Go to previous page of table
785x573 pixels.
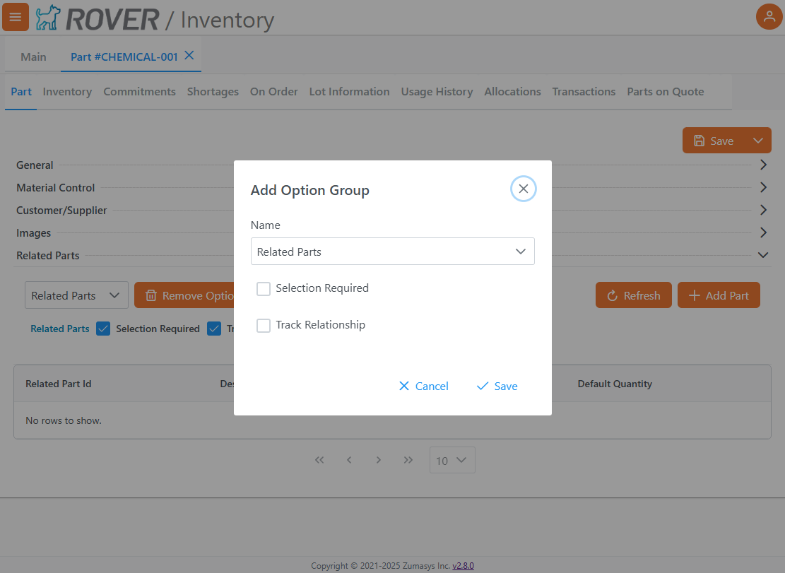coord(349,460)
